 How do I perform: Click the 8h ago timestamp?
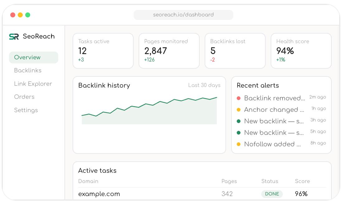point(318,143)
